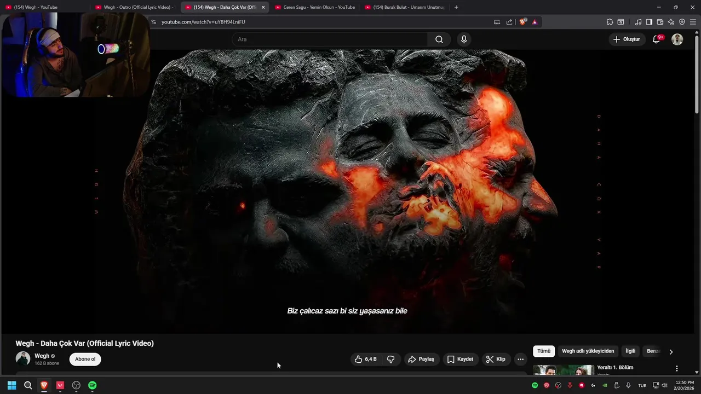Dislike the video with thumbs down
701x394 pixels.
[391, 359]
